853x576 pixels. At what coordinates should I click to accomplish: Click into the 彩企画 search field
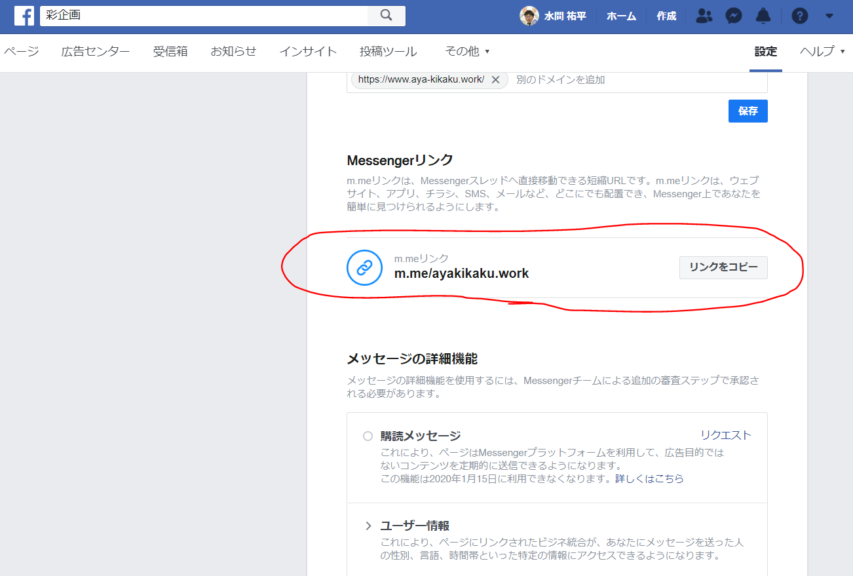pyautogui.click(x=204, y=16)
